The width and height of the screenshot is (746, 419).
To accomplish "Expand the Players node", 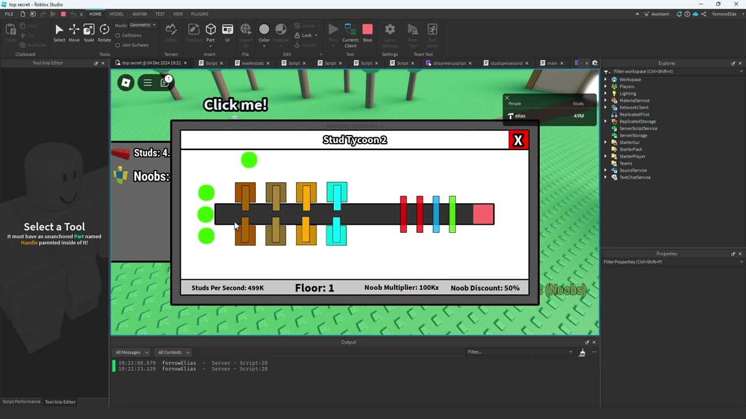I will pos(606,87).
